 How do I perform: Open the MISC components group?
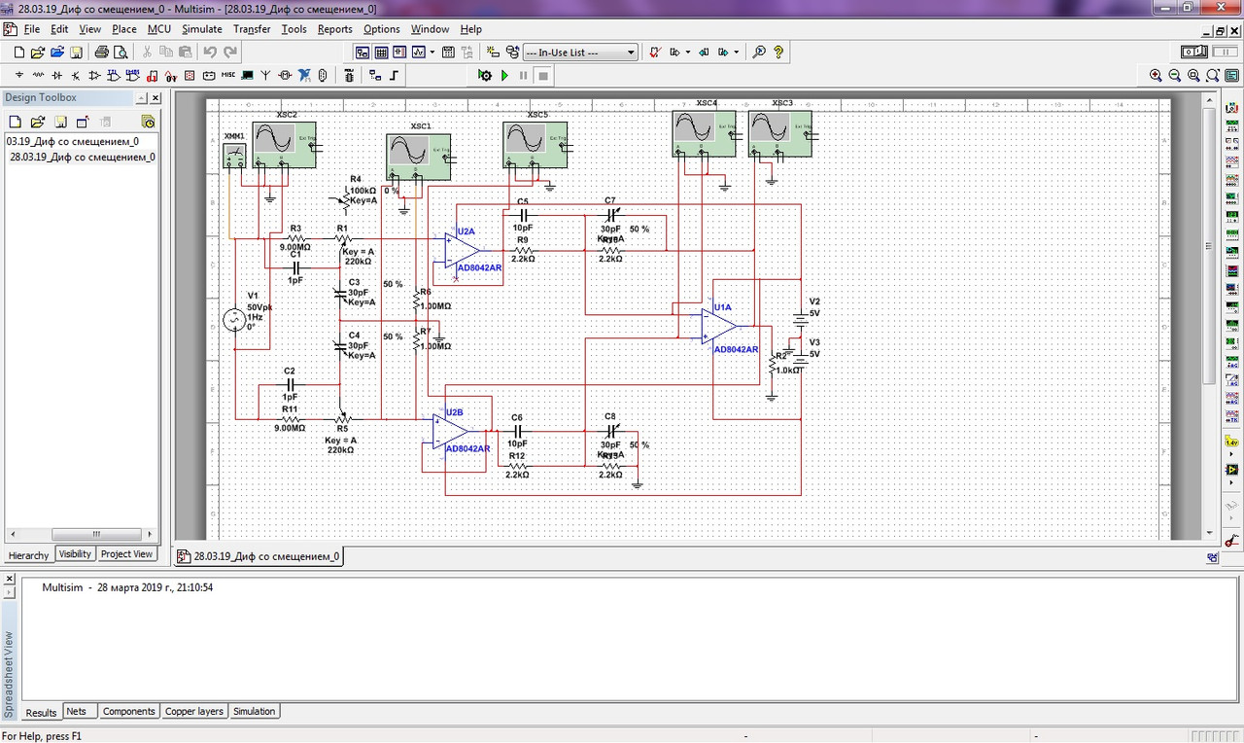point(227,75)
